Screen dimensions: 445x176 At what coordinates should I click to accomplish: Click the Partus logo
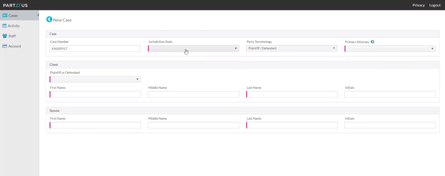[15, 5]
